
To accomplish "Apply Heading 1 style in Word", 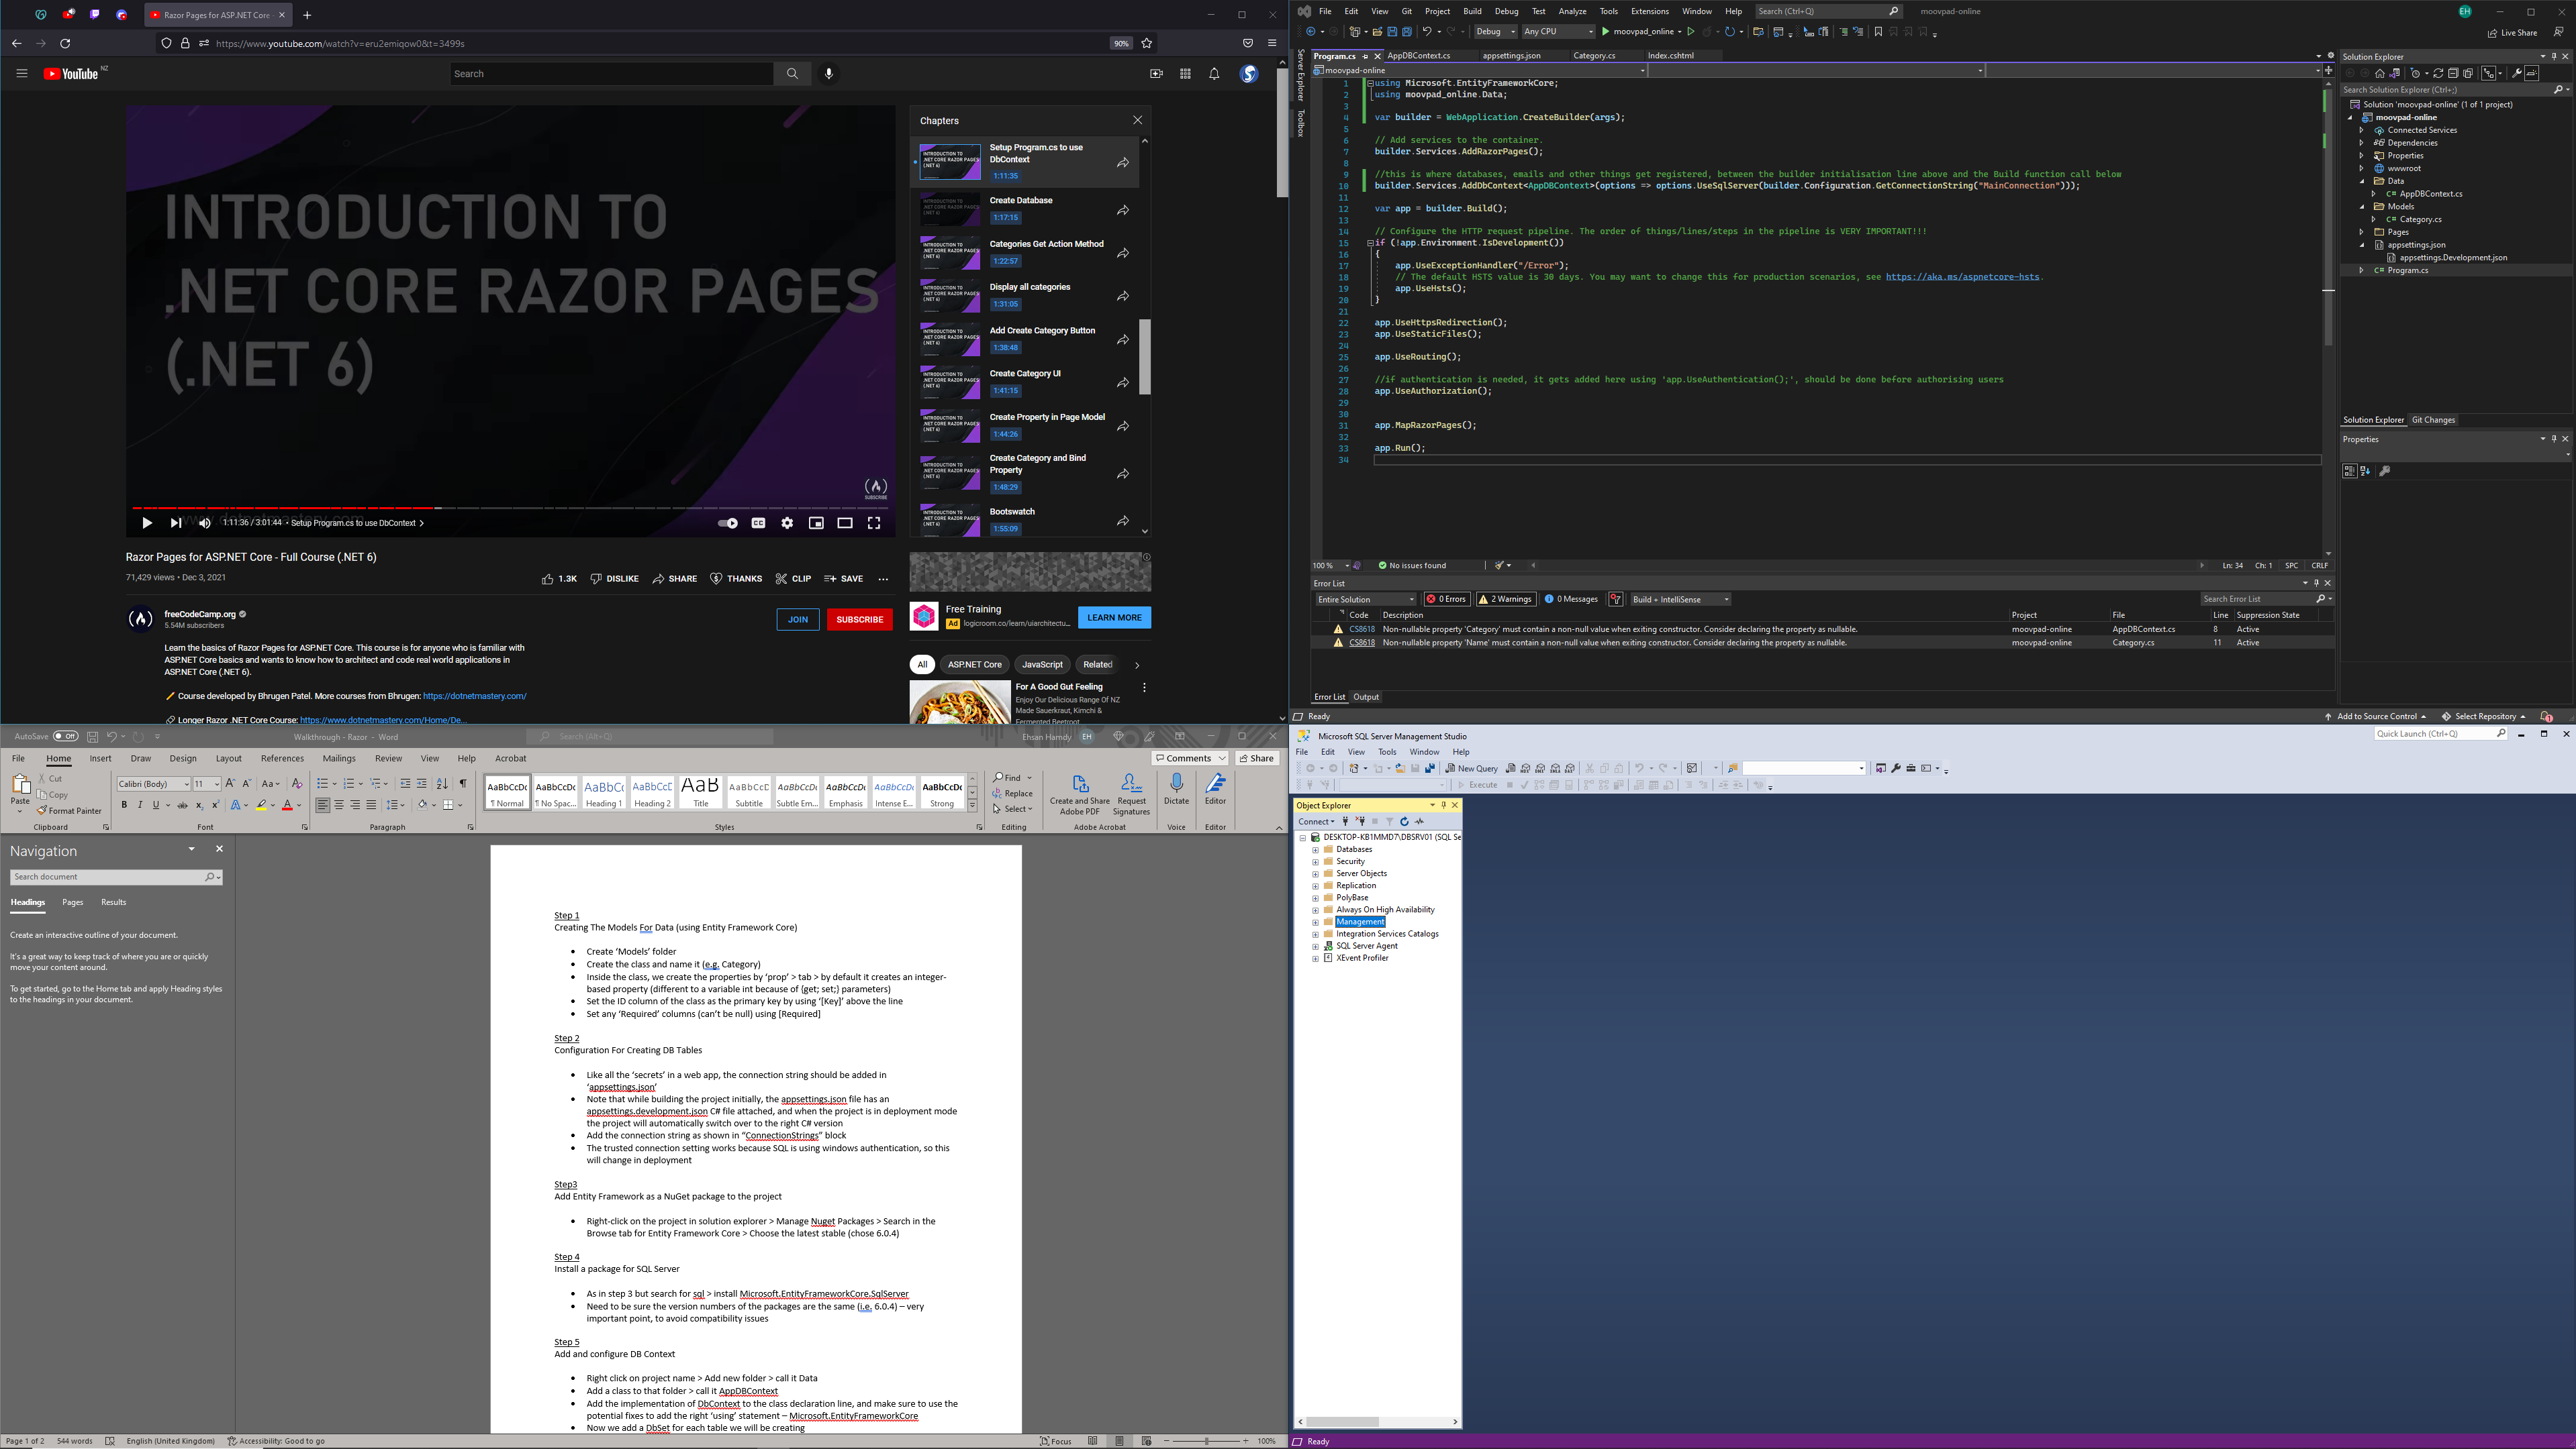I will point(604,792).
